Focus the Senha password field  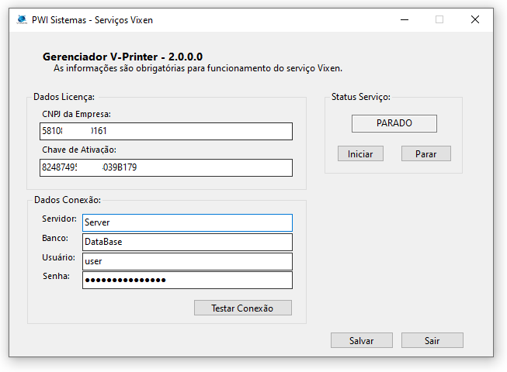(x=187, y=280)
